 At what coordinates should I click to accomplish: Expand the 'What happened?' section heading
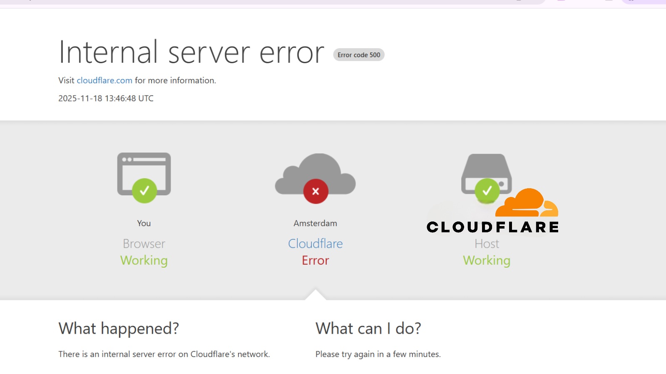(119, 328)
